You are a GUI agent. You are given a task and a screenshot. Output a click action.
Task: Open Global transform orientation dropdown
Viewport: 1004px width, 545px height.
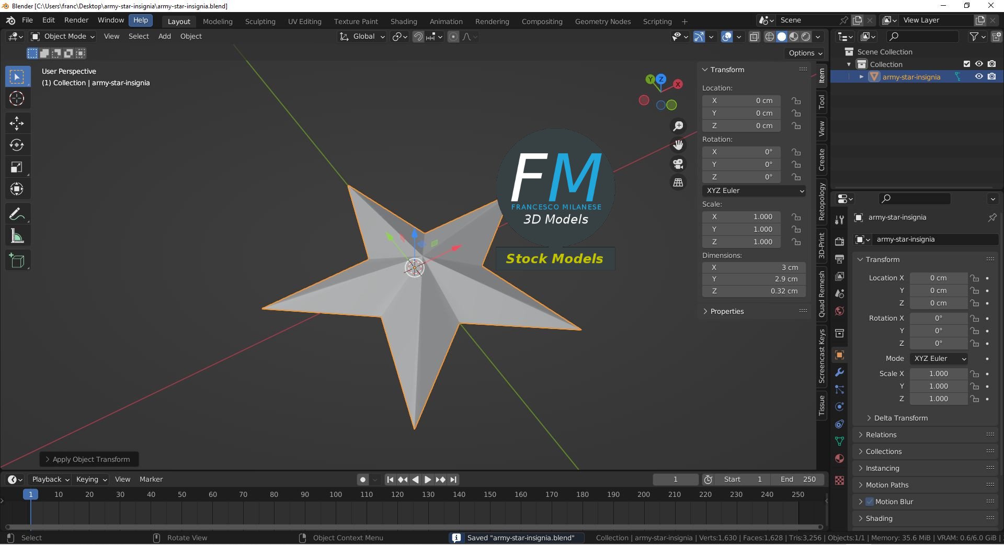362,37
